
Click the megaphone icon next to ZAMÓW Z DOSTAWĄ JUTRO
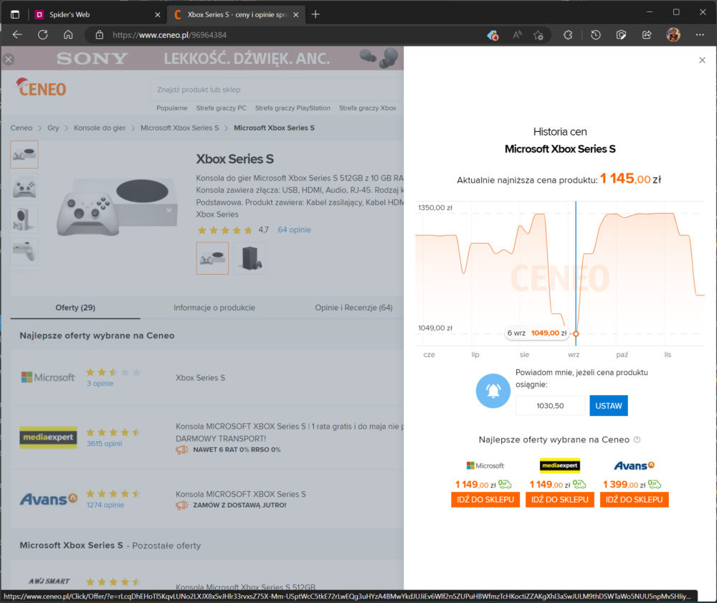point(182,505)
